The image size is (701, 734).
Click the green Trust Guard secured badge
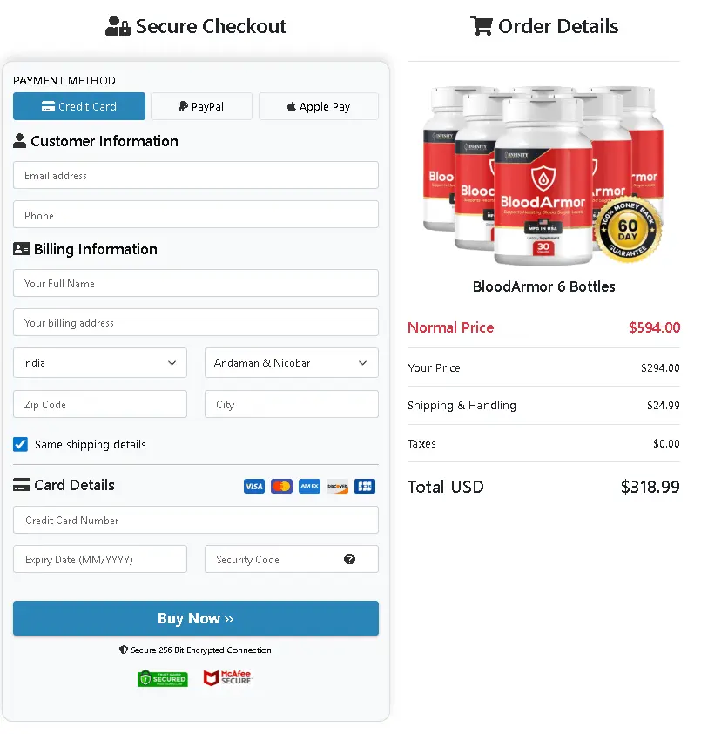(162, 679)
